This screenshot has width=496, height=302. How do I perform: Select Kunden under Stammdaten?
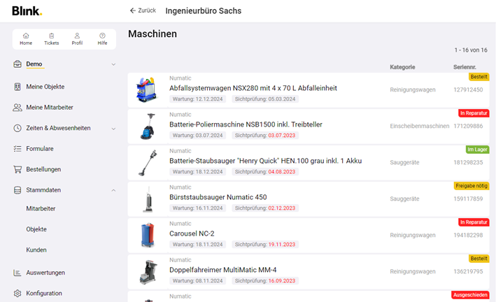click(x=36, y=250)
